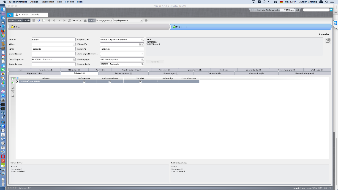338x190 pixels.
Task: Open blue dropdown next to search box
Action: pyautogui.click(x=331, y=10)
